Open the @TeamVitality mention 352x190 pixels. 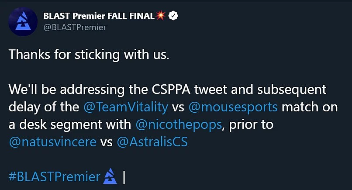(126, 107)
